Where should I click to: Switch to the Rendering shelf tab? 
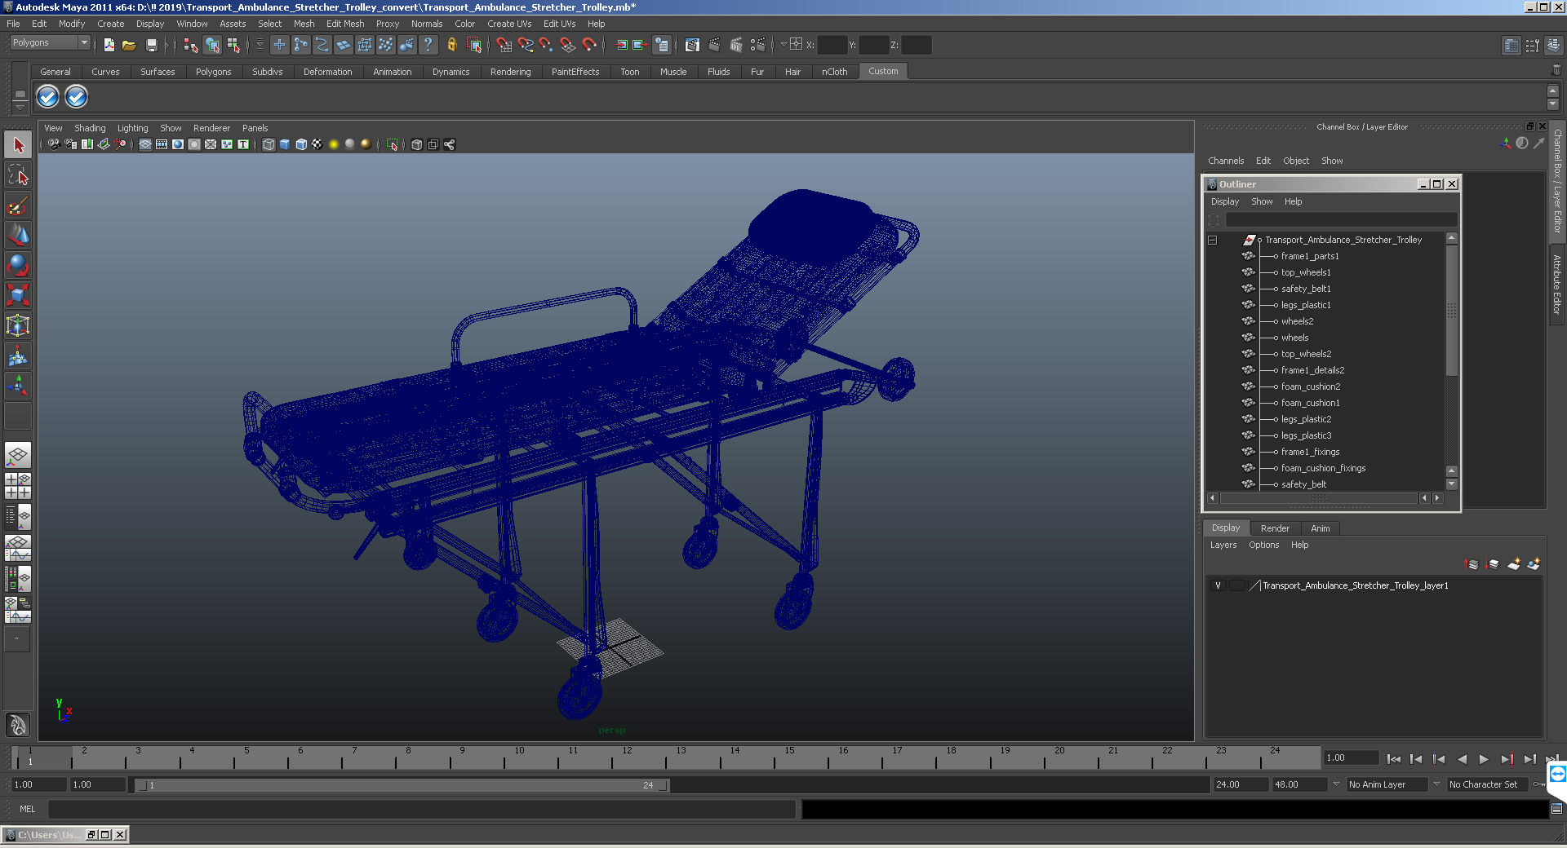(x=510, y=72)
